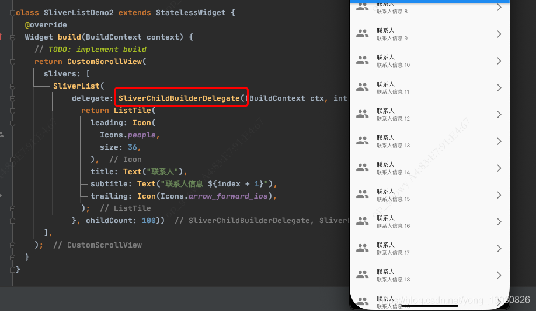Screen dimensions: 536x311
Task: Click people icon of 联系人信息 13 row
Action: click(x=363, y=141)
